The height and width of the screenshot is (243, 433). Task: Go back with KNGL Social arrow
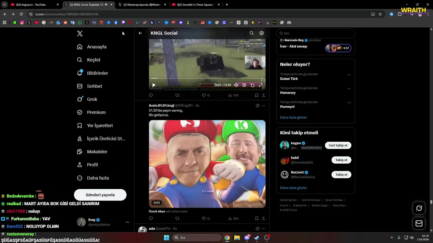click(140, 33)
